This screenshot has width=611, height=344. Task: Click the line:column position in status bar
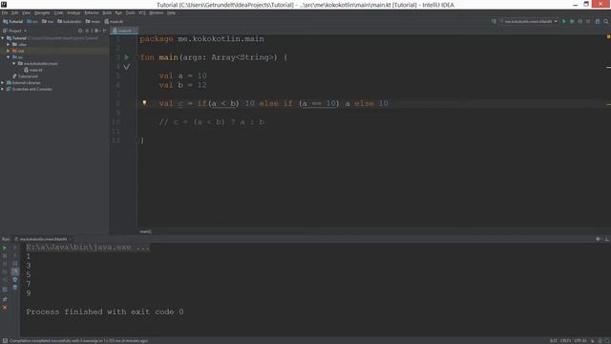554,340
